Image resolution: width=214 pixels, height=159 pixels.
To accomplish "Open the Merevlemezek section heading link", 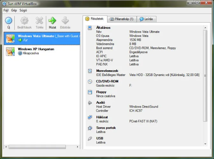I will click(x=107, y=71).
